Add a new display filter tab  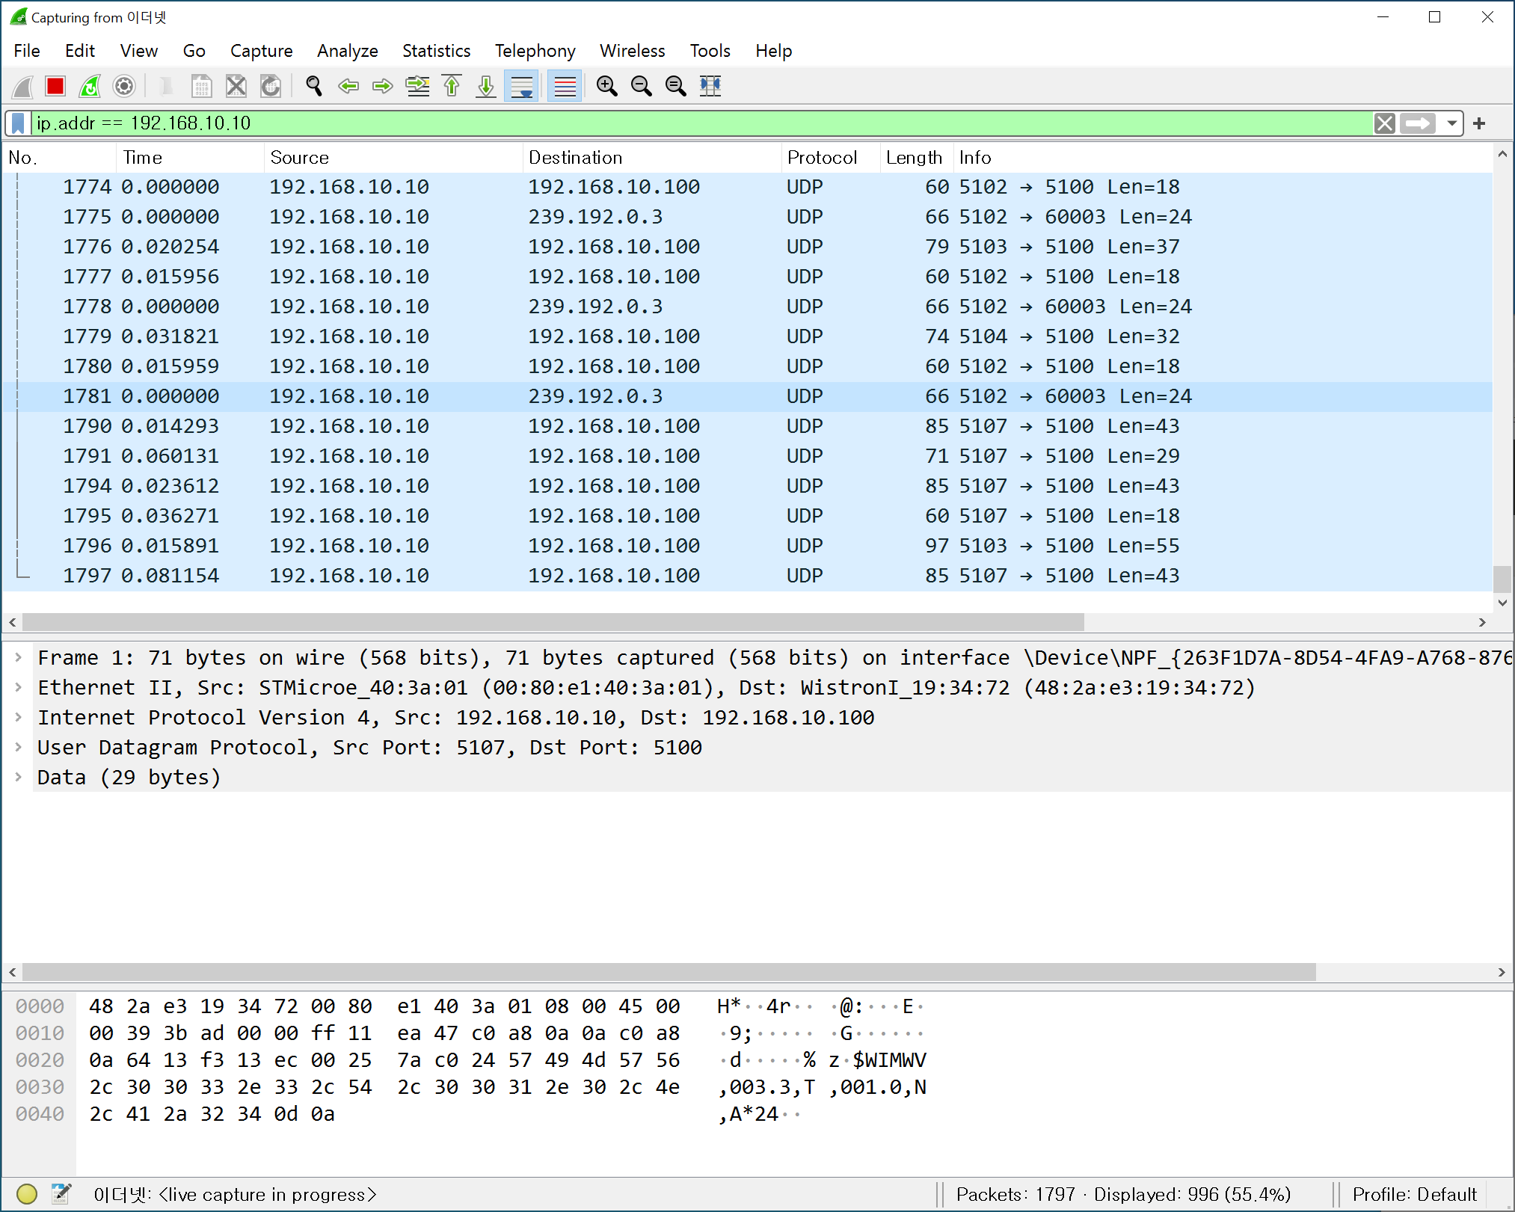point(1484,121)
